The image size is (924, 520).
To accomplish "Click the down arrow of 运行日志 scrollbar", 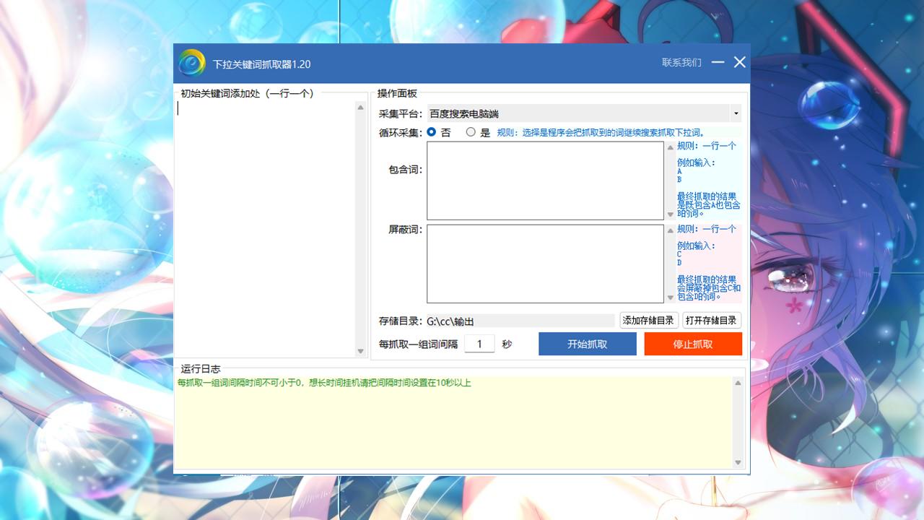I will coord(738,462).
